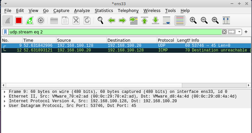Viewport: 252px width, 133px height.
Task: Expand the Internet Protocol Version 4 details
Action: (5, 101)
